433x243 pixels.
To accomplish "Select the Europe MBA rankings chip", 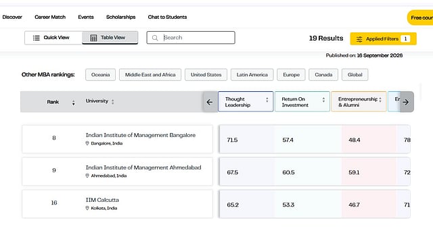I will [291, 75].
